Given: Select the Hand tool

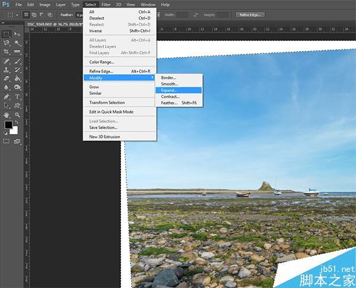Looking at the screenshot, I should pyautogui.click(x=7, y=114).
